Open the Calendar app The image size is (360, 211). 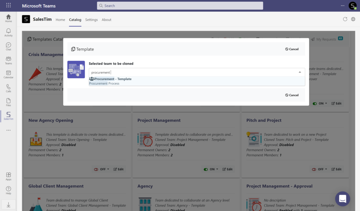pos(8,74)
